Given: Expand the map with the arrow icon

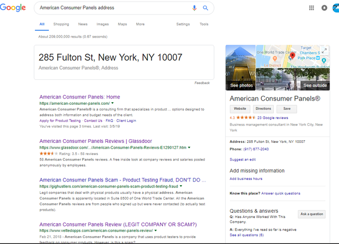Looking at the screenshot, I should point(325,50).
